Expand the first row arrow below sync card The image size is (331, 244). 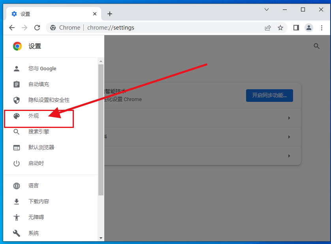pos(289,118)
